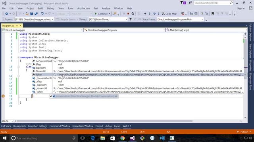
Task: Select the _token field in datatip
Action: pyautogui.click(x=40, y=92)
